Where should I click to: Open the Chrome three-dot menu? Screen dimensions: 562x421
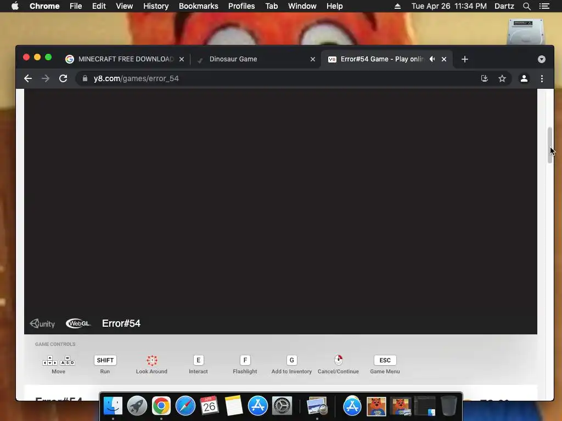[x=542, y=78]
